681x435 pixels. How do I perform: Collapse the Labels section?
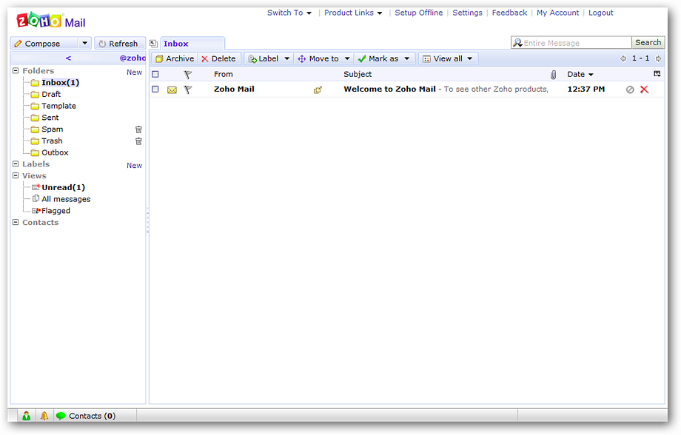point(16,163)
